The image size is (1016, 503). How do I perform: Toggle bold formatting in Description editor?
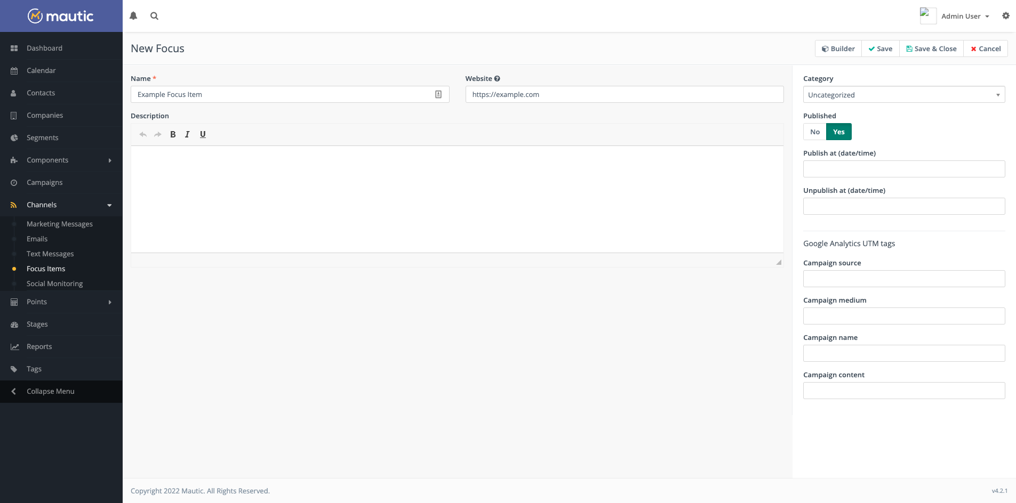(x=173, y=135)
